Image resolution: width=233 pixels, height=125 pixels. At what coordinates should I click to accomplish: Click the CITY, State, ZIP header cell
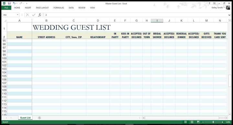point(73,36)
